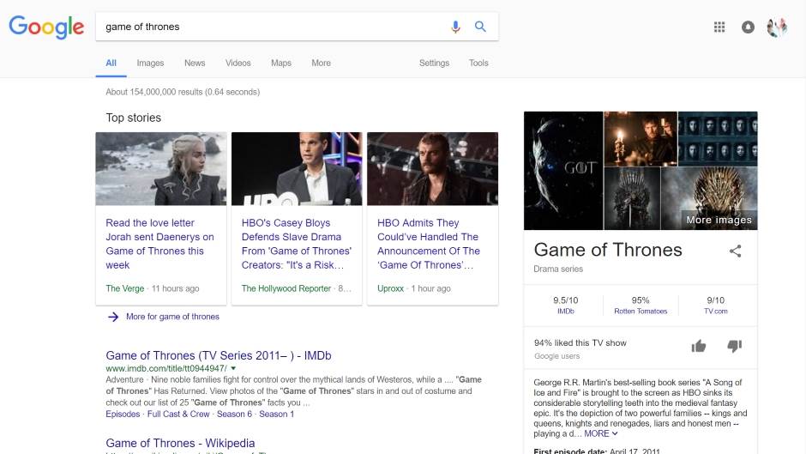
Task: Click the voice search microphone icon
Action: click(x=456, y=27)
